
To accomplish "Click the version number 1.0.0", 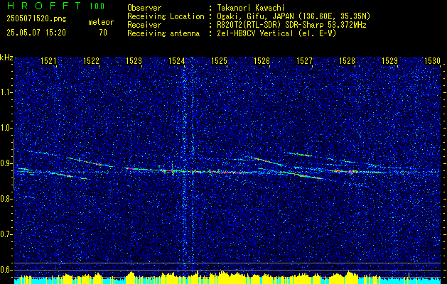I will point(97,6).
